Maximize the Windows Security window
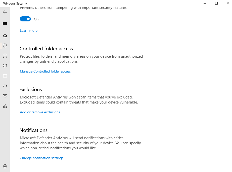This screenshot has height=172, width=232. click(x=216, y=3)
